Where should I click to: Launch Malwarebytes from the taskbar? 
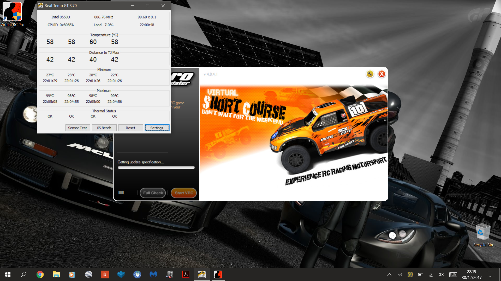click(x=153, y=274)
